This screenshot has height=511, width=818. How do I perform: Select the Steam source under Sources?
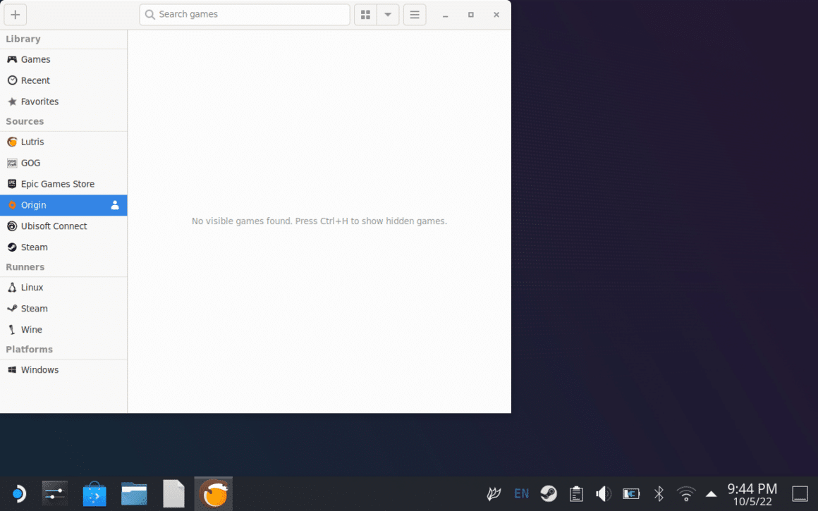[33, 247]
